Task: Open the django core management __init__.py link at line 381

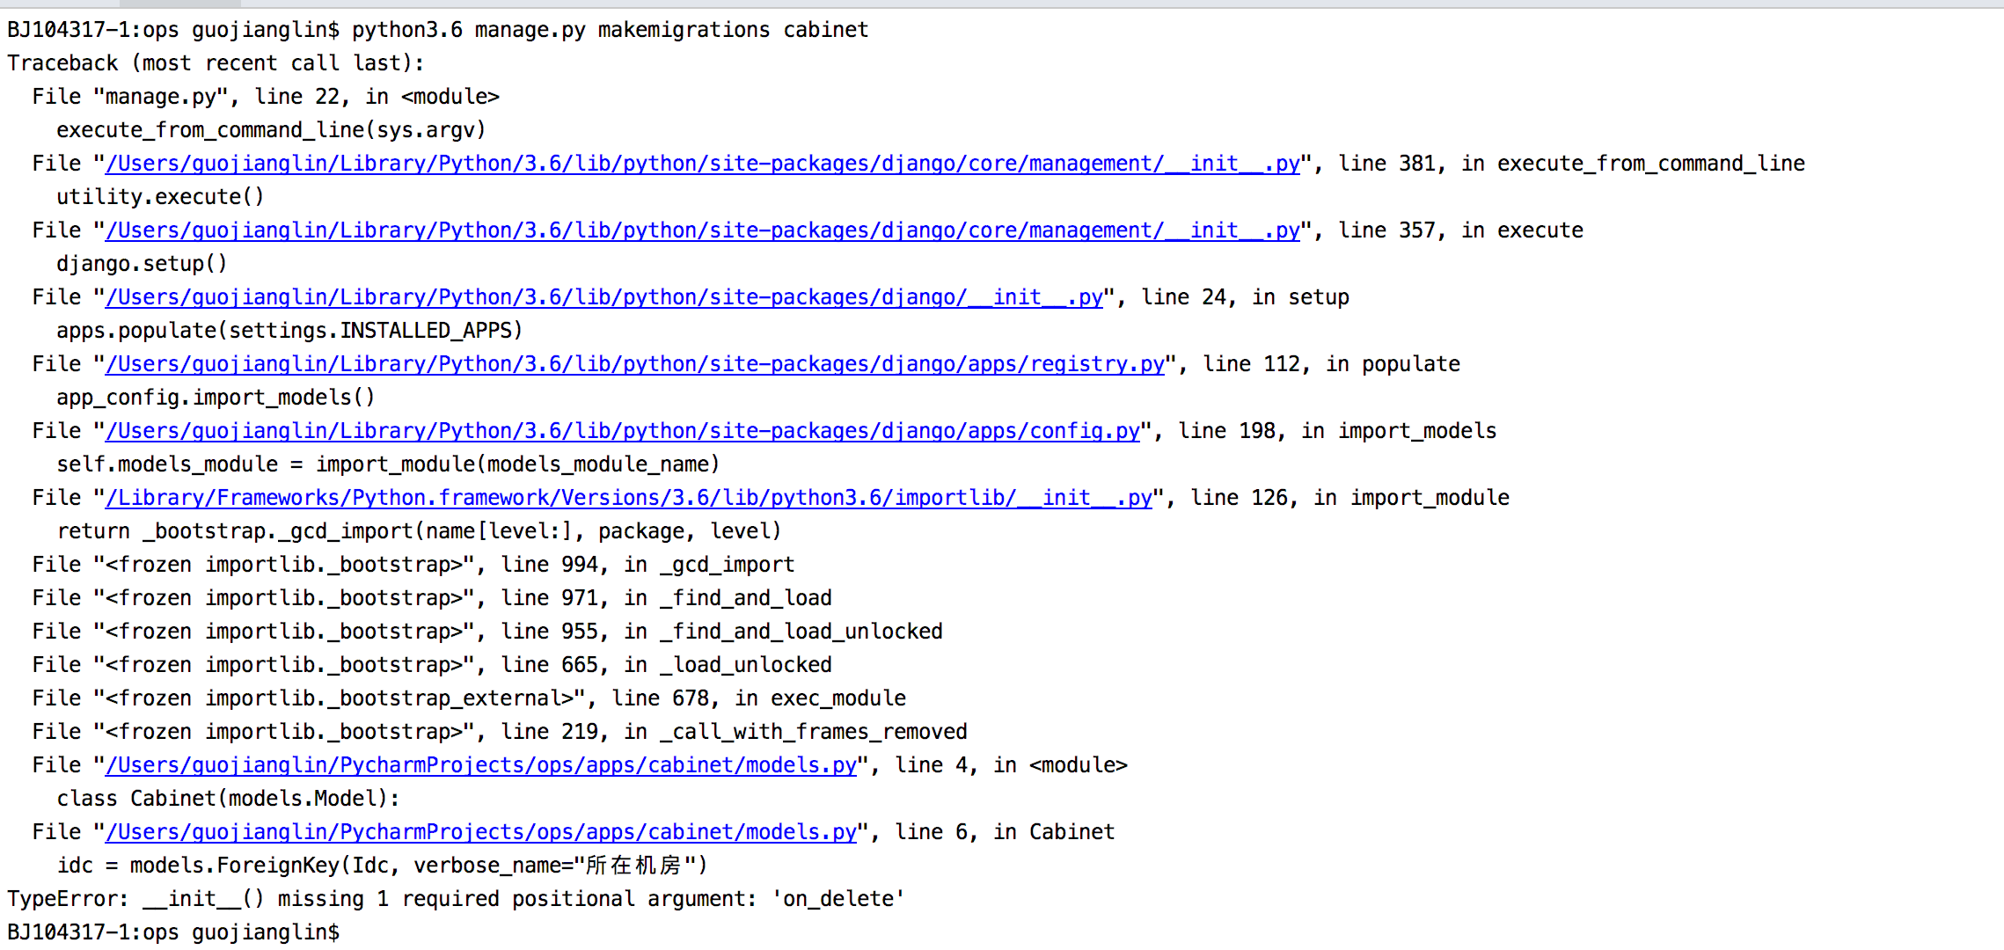Action: (701, 163)
